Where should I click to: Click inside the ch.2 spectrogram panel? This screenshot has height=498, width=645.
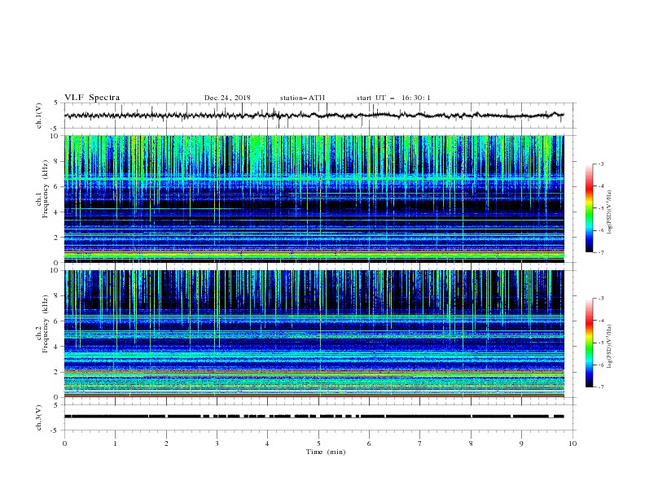[314, 334]
